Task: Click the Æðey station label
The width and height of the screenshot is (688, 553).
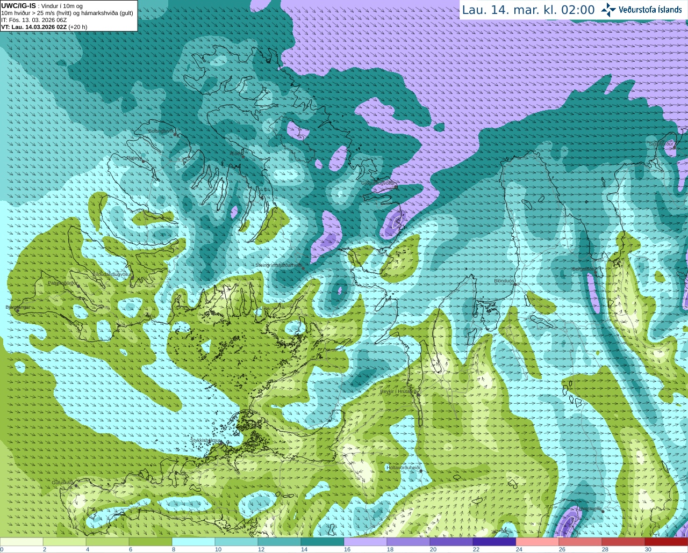Action: tap(236, 154)
